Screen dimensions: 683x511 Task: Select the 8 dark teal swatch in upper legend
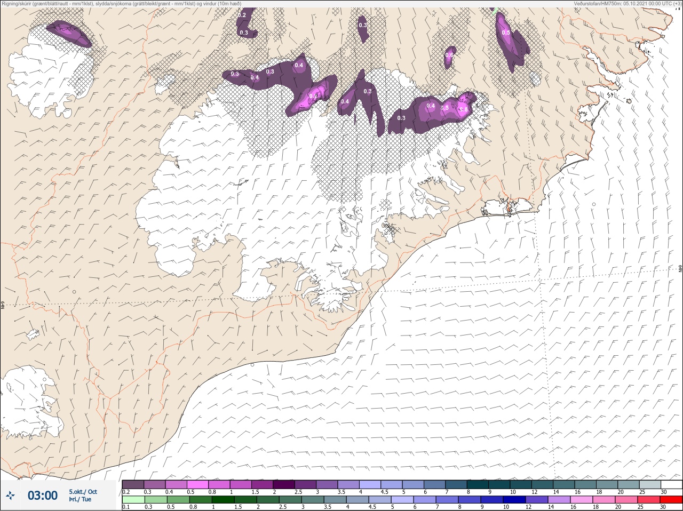(478, 484)
